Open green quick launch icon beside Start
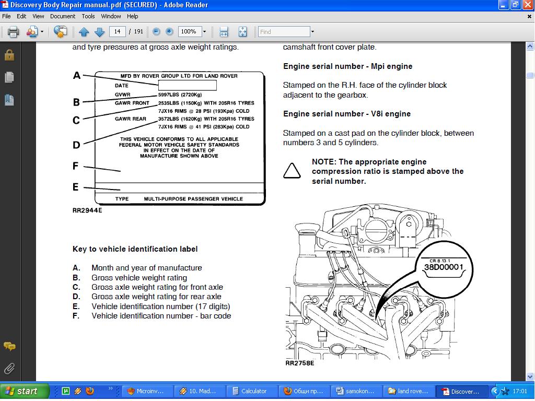Screen dimensions: 535x401 66,391
